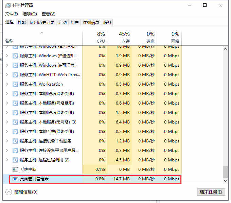Switch to the 启动 tab

(x=62, y=23)
